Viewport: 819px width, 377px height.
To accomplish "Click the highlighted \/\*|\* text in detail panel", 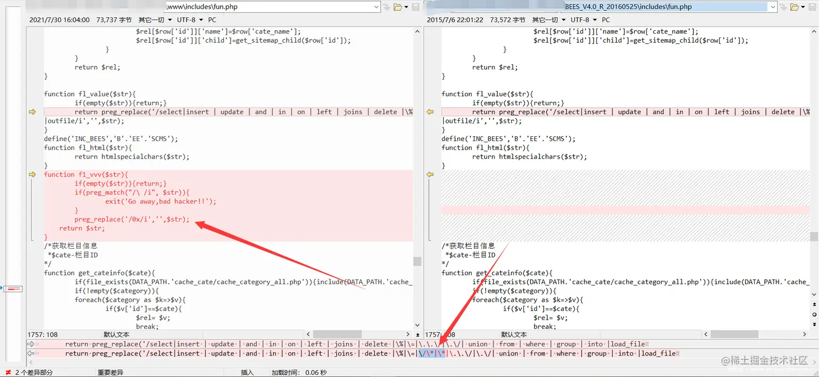I will [432, 353].
